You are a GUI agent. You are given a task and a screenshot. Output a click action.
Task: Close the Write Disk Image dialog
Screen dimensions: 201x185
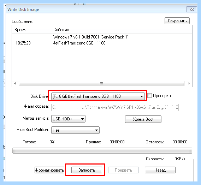click(x=191, y=9)
